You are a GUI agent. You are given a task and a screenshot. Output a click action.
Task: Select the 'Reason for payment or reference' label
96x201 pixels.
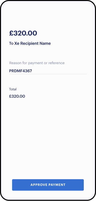click(x=37, y=63)
